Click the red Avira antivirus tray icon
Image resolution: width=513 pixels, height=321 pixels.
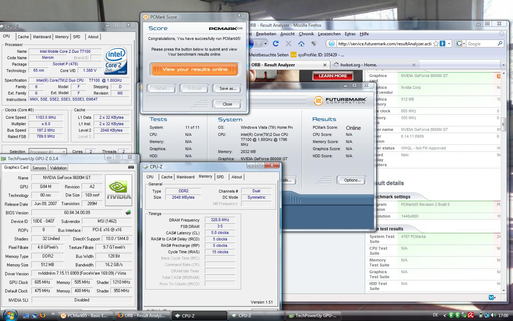(x=471, y=315)
